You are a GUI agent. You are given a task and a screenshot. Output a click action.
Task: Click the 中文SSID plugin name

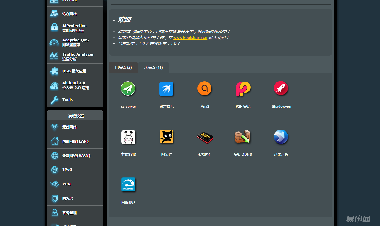[x=129, y=155]
